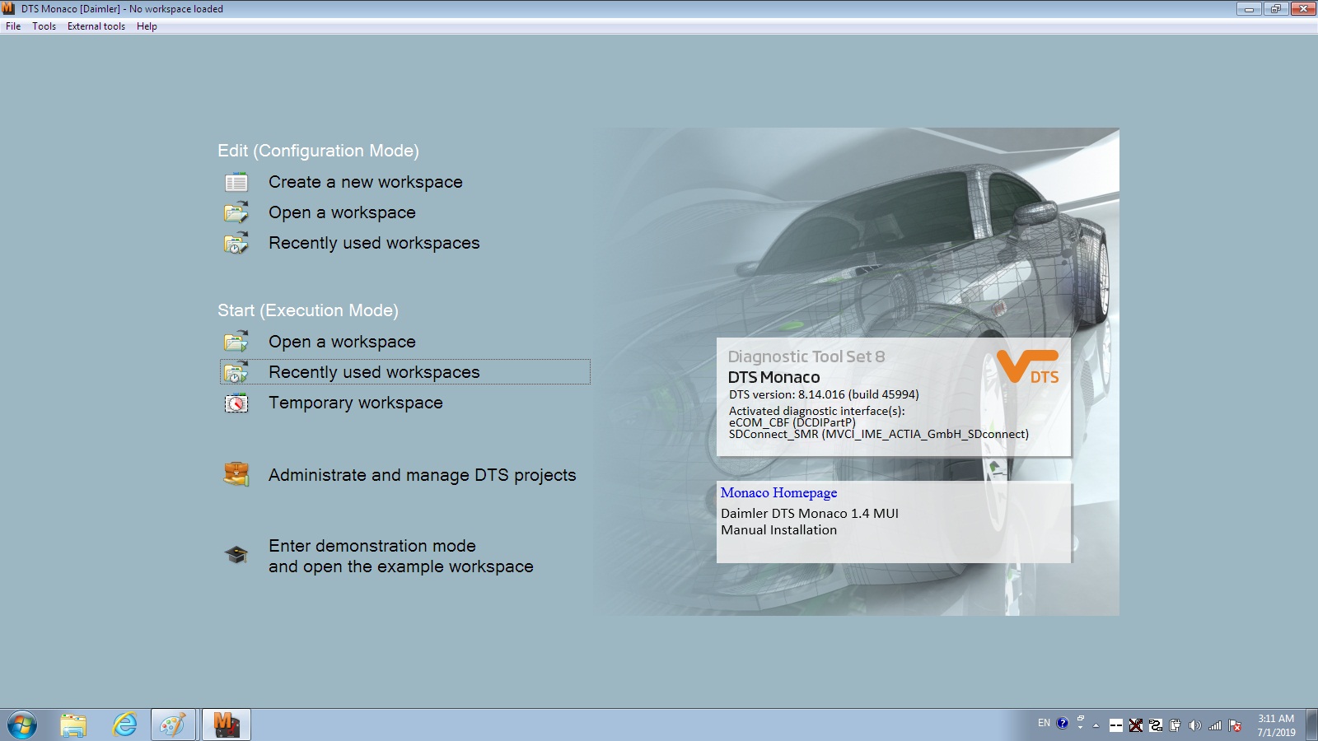Click the Create a new workspace icon
Viewport: 1318px width, 741px height.
pos(236,182)
